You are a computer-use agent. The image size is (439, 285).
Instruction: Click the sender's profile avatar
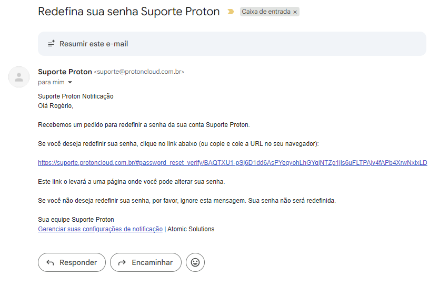19,77
